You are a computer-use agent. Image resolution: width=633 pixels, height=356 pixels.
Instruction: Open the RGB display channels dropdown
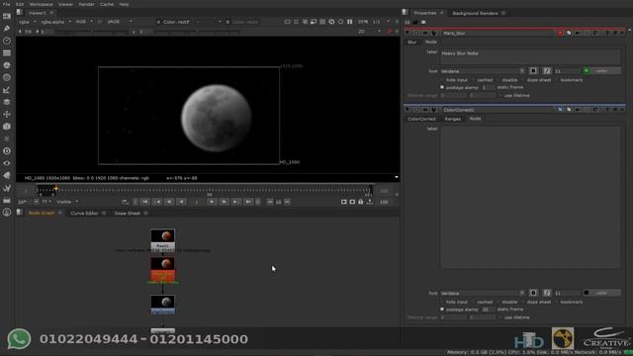(x=84, y=22)
